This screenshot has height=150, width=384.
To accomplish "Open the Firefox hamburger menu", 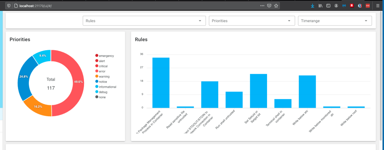I will (x=378, y=6).
